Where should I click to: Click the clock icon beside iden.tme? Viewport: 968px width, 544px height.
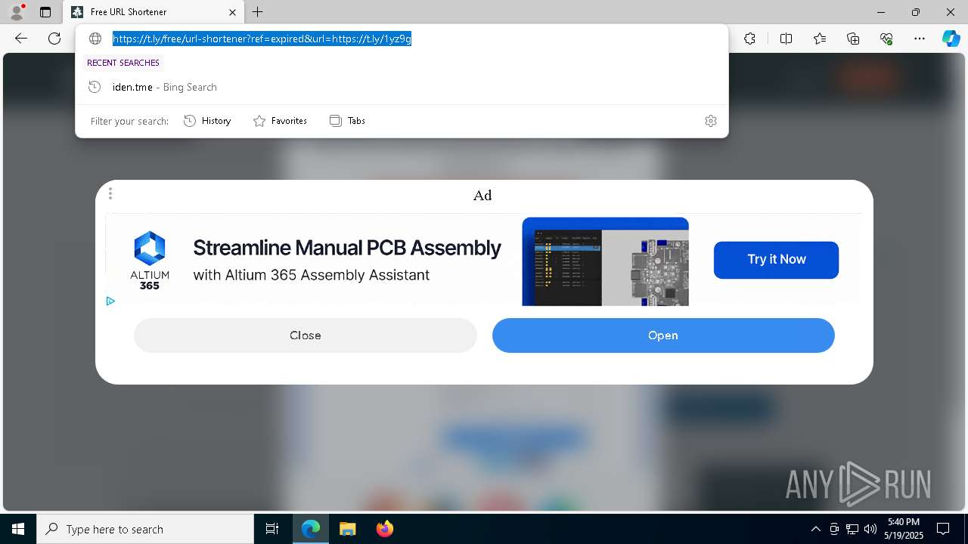tap(95, 87)
